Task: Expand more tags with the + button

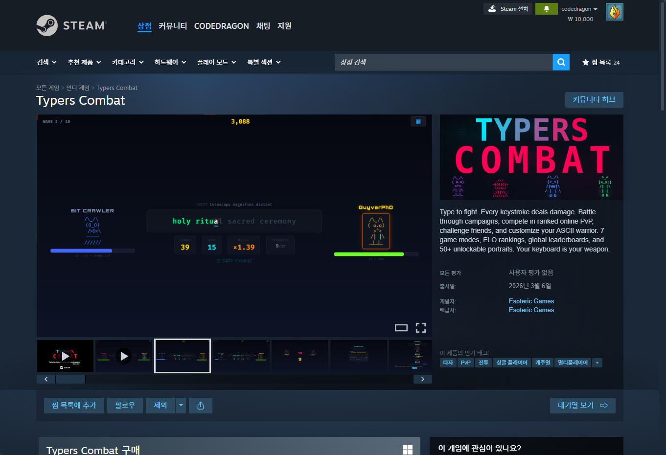Action: click(x=597, y=363)
